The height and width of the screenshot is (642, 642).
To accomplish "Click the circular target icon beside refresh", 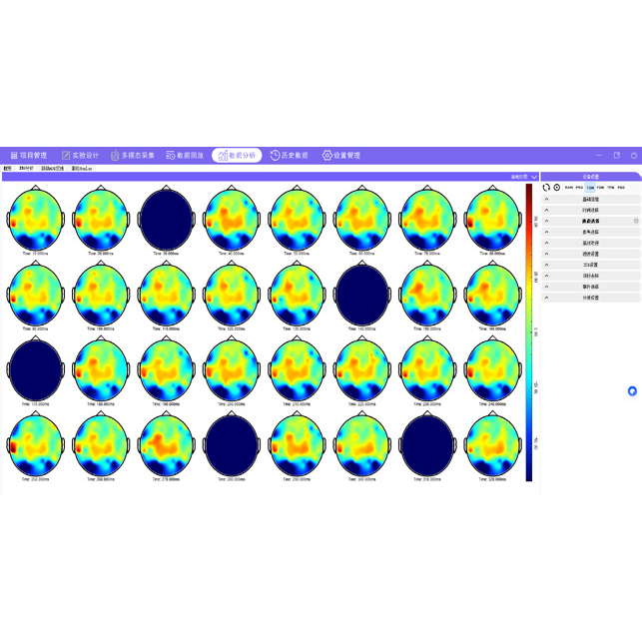I will tap(557, 188).
